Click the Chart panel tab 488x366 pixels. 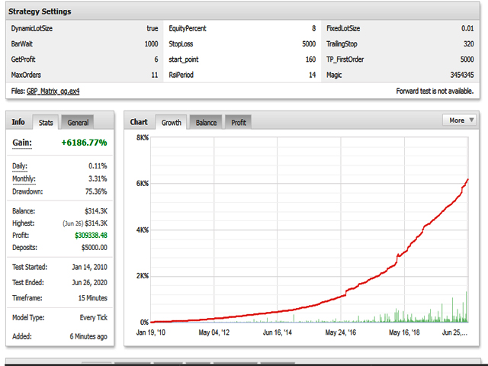pos(139,122)
